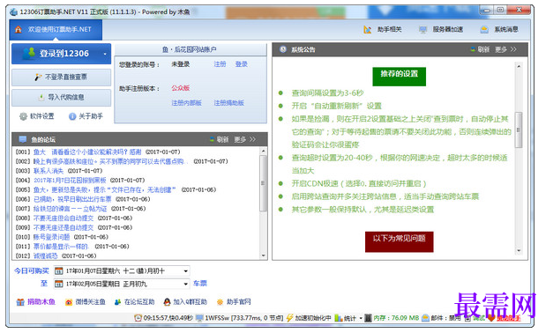
Task: Click the 1WFSSw server status entry
Action: (240, 318)
